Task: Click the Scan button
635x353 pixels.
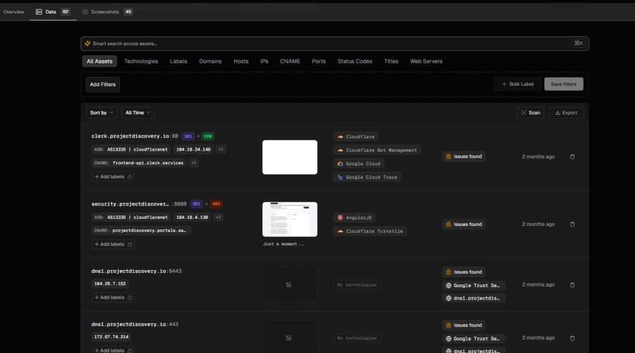Action: [x=530, y=113]
